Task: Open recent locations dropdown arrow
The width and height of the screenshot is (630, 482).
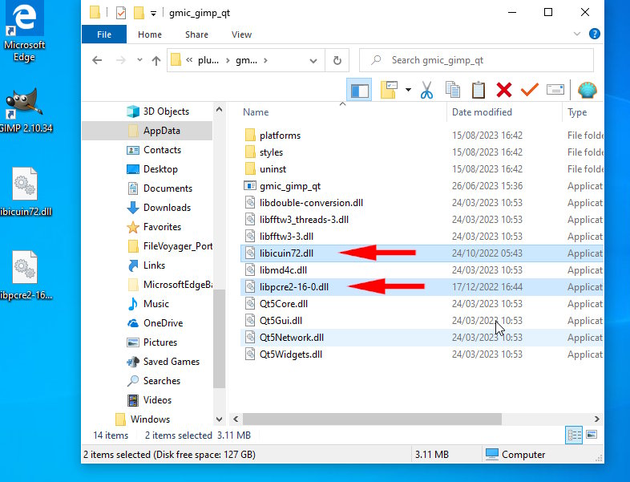Action: point(139,60)
